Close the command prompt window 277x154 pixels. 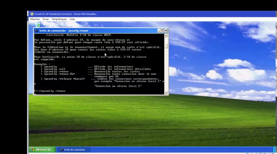[166, 30]
